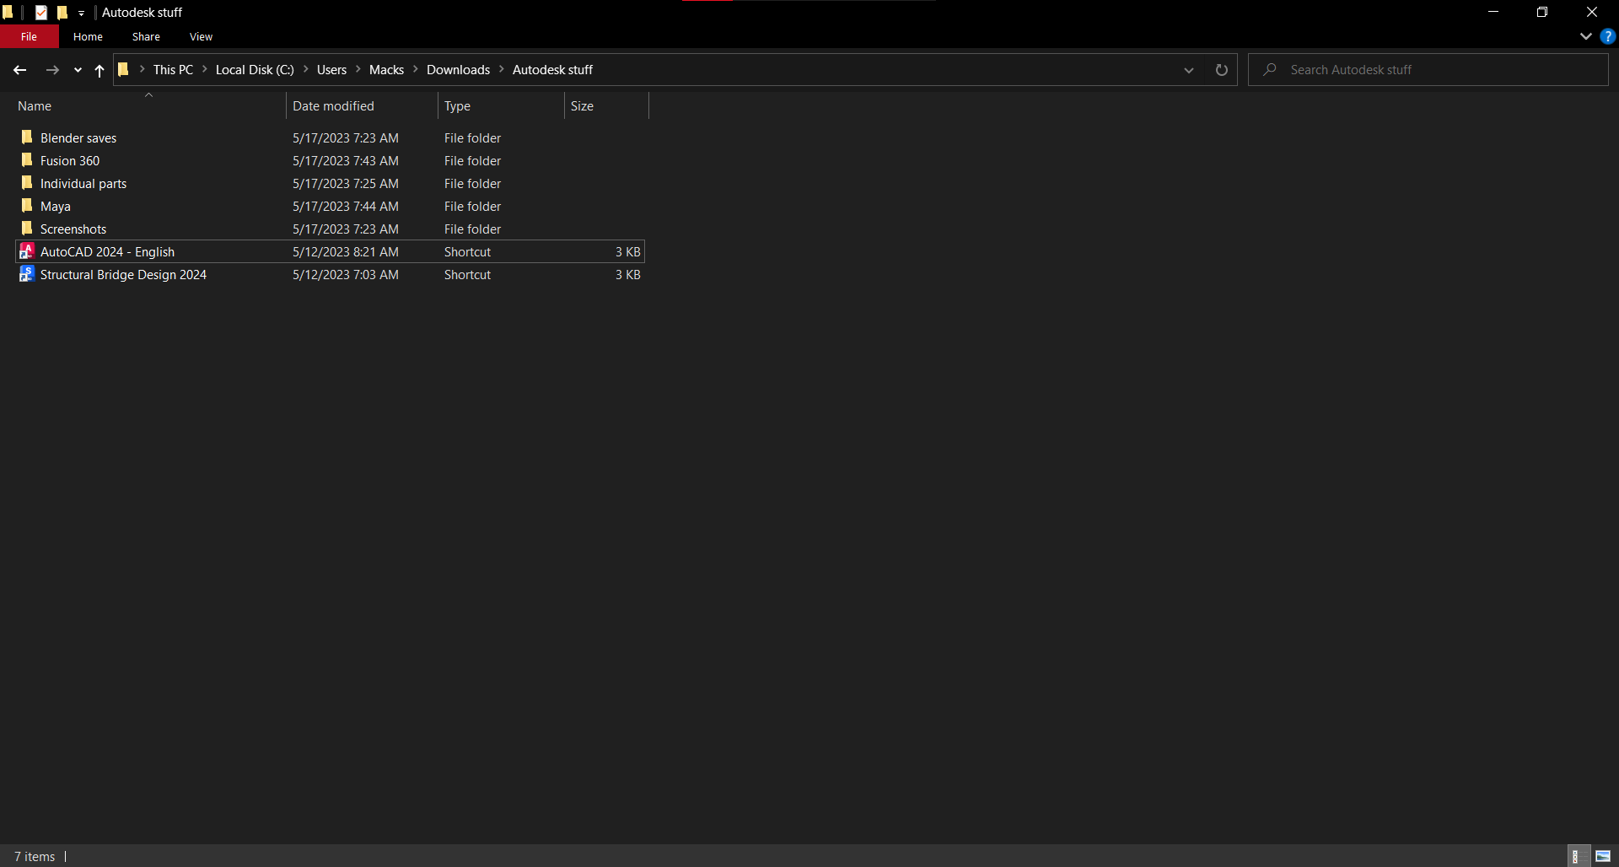Click the Shortcut type of Structural Bridge Design
This screenshot has height=867, width=1619.
(x=467, y=275)
